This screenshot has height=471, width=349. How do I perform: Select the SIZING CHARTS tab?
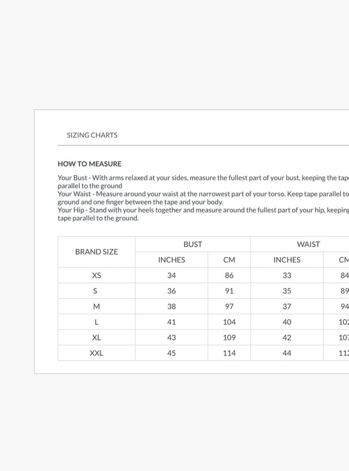[92, 135]
